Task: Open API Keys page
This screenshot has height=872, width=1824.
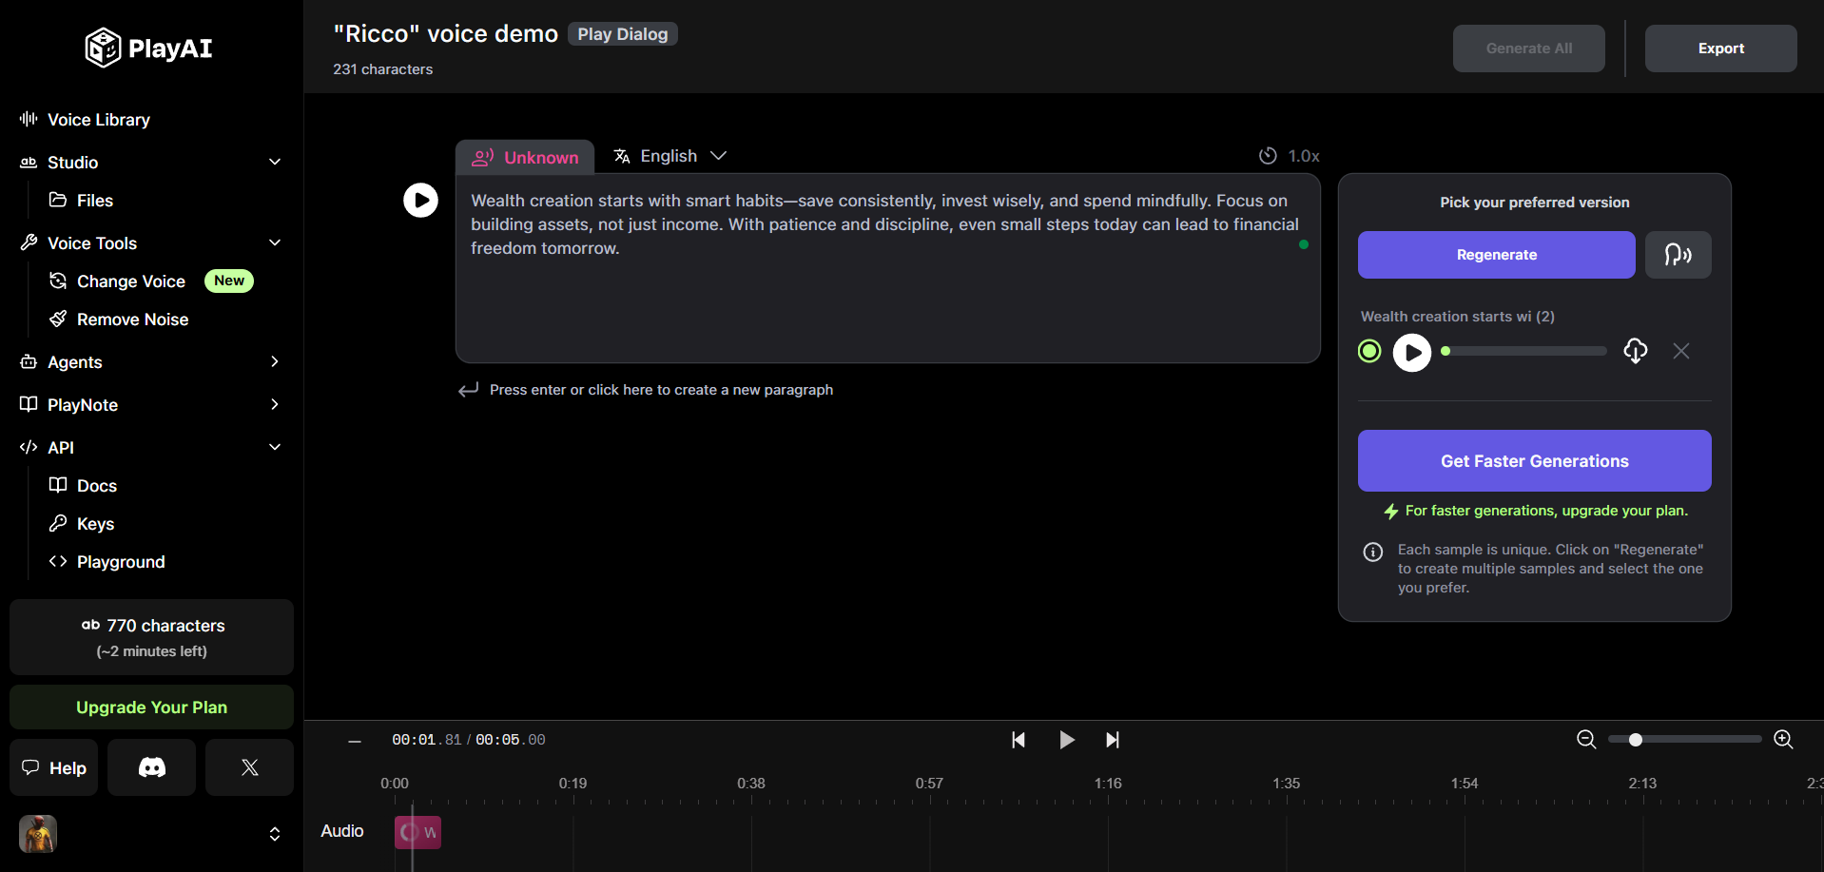Action: pos(95,524)
